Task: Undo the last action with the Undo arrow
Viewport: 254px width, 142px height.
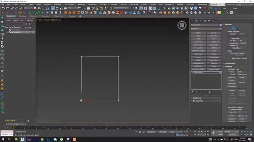Action: click(3, 8)
